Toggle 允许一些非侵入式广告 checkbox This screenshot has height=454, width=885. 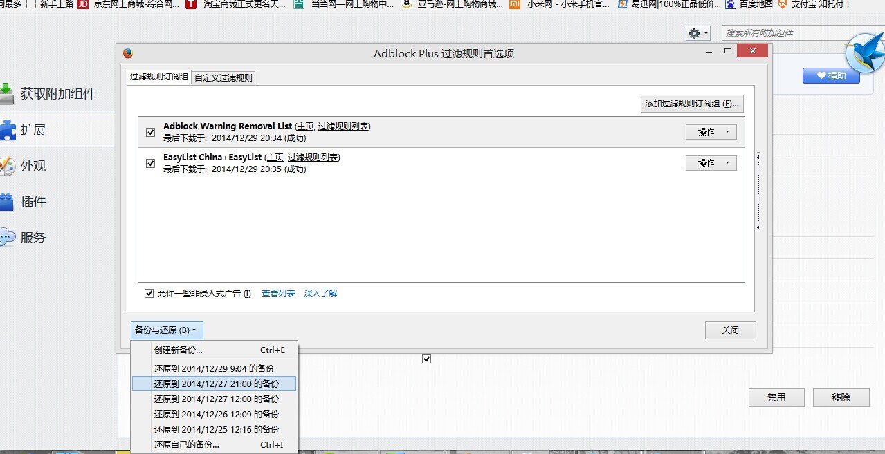[149, 294]
